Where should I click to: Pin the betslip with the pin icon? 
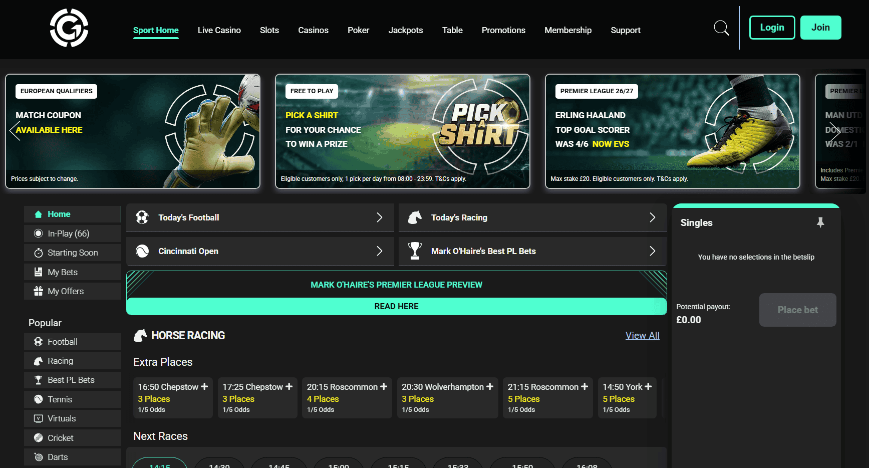pyautogui.click(x=820, y=222)
